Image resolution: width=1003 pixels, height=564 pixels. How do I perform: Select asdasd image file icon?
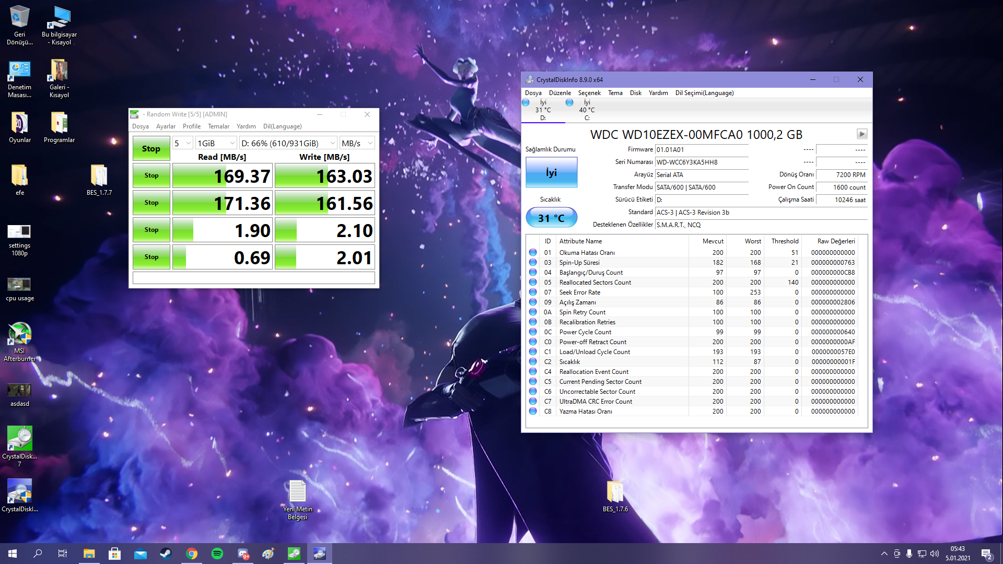(19, 395)
